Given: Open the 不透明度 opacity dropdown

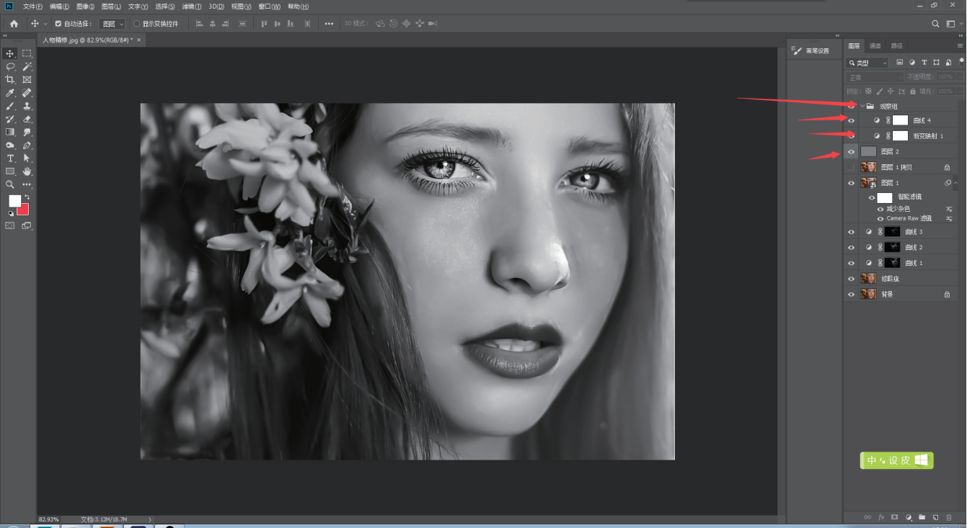Looking at the screenshot, I should 960,77.
